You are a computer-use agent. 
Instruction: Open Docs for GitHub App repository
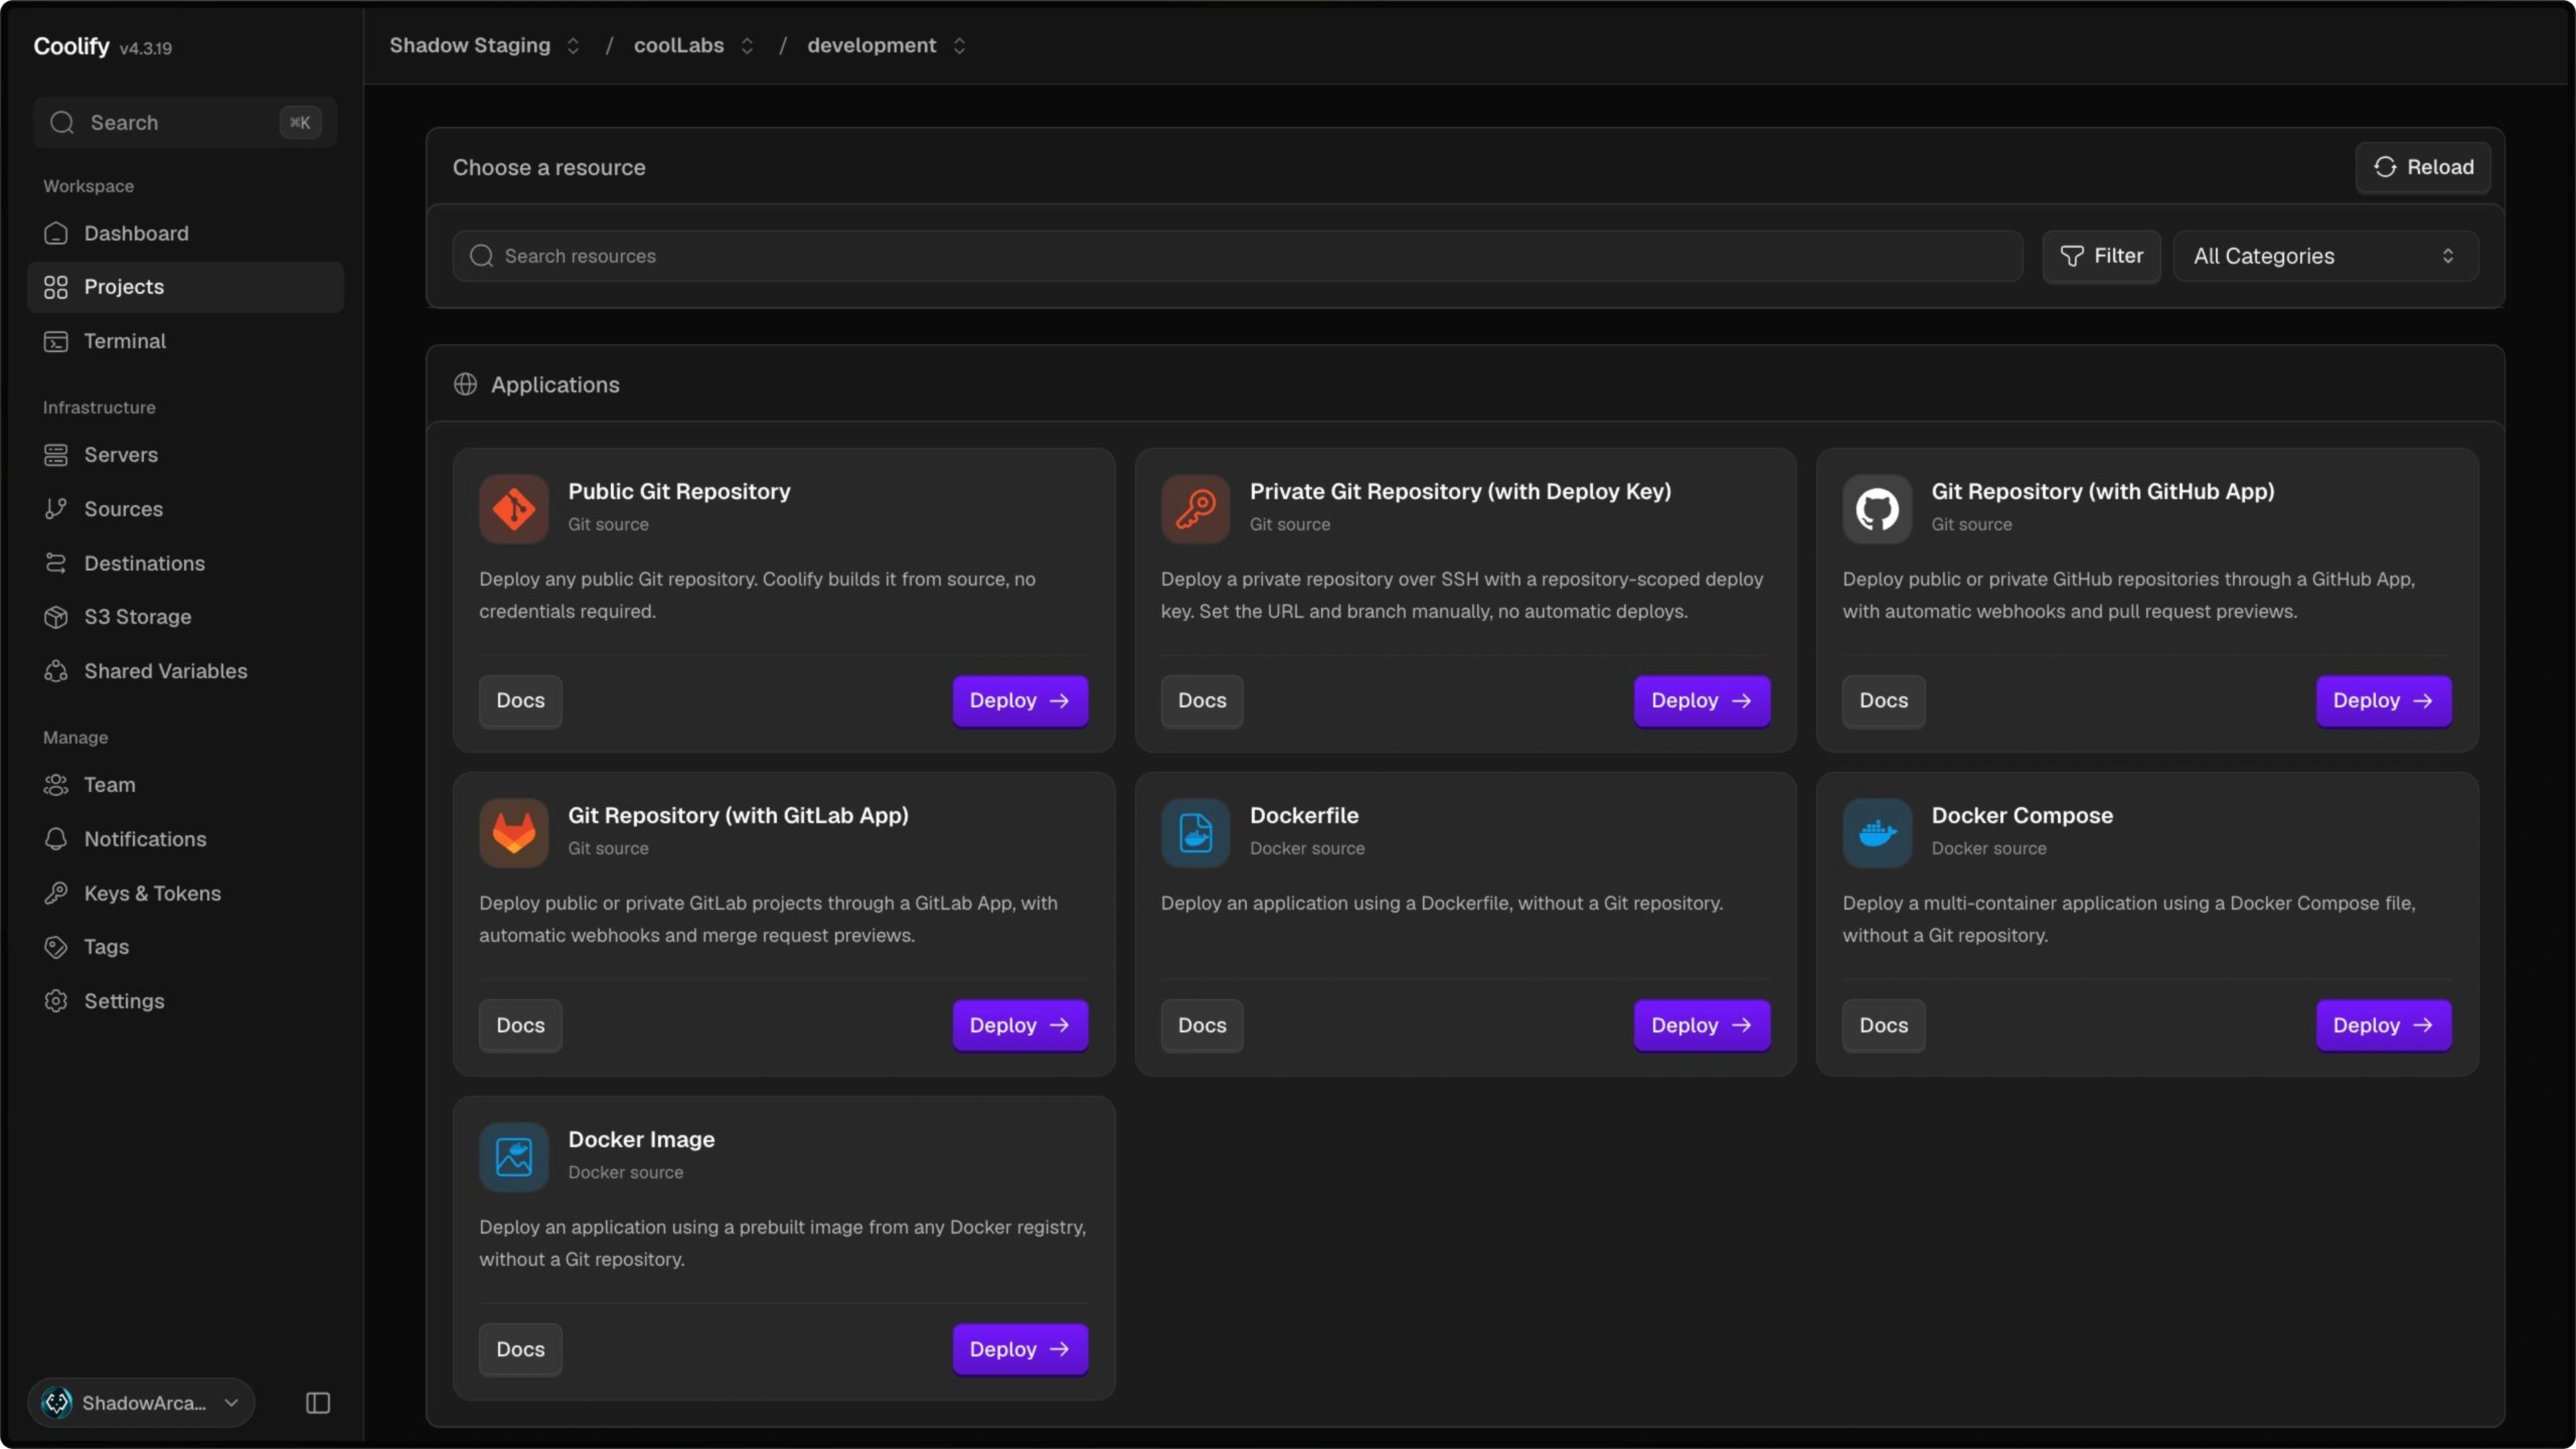[x=1883, y=700]
